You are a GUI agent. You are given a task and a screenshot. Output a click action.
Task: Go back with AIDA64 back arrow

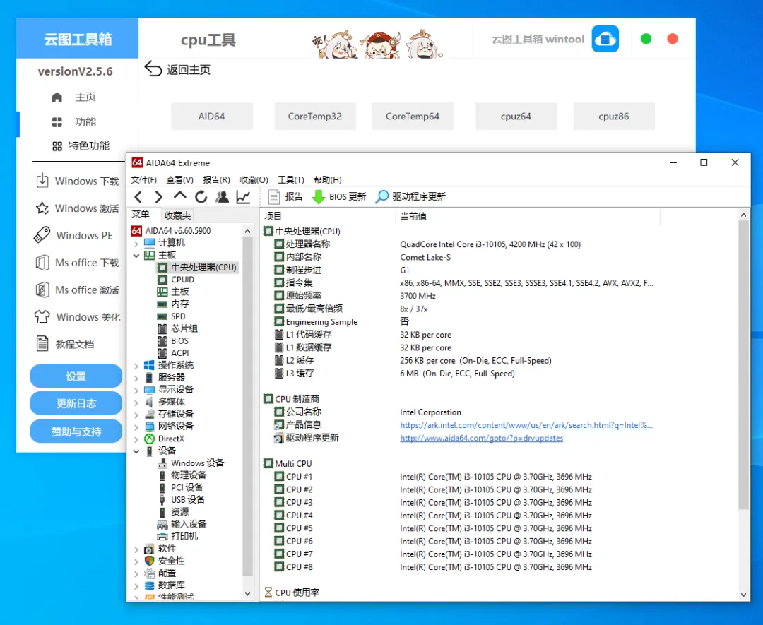tap(138, 197)
